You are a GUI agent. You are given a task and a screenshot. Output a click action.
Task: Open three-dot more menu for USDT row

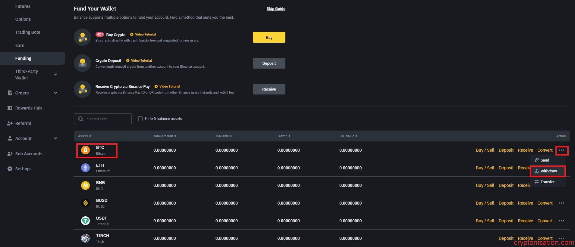click(x=561, y=221)
